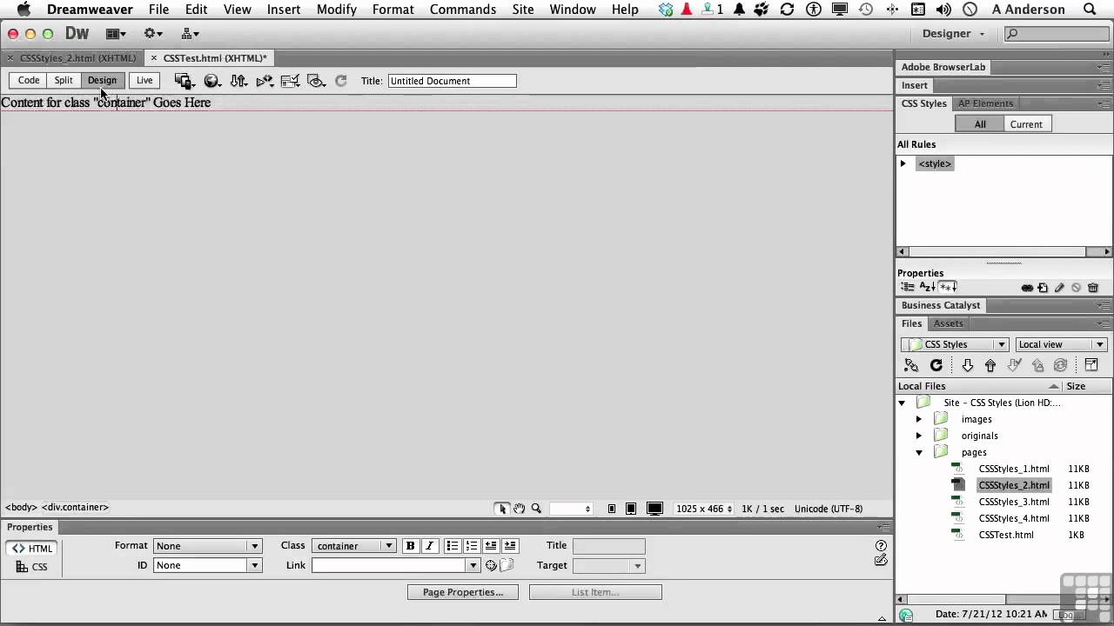This screenshot has width=1114, height=626.
Task: Switch to Code view
Action: 29,80
